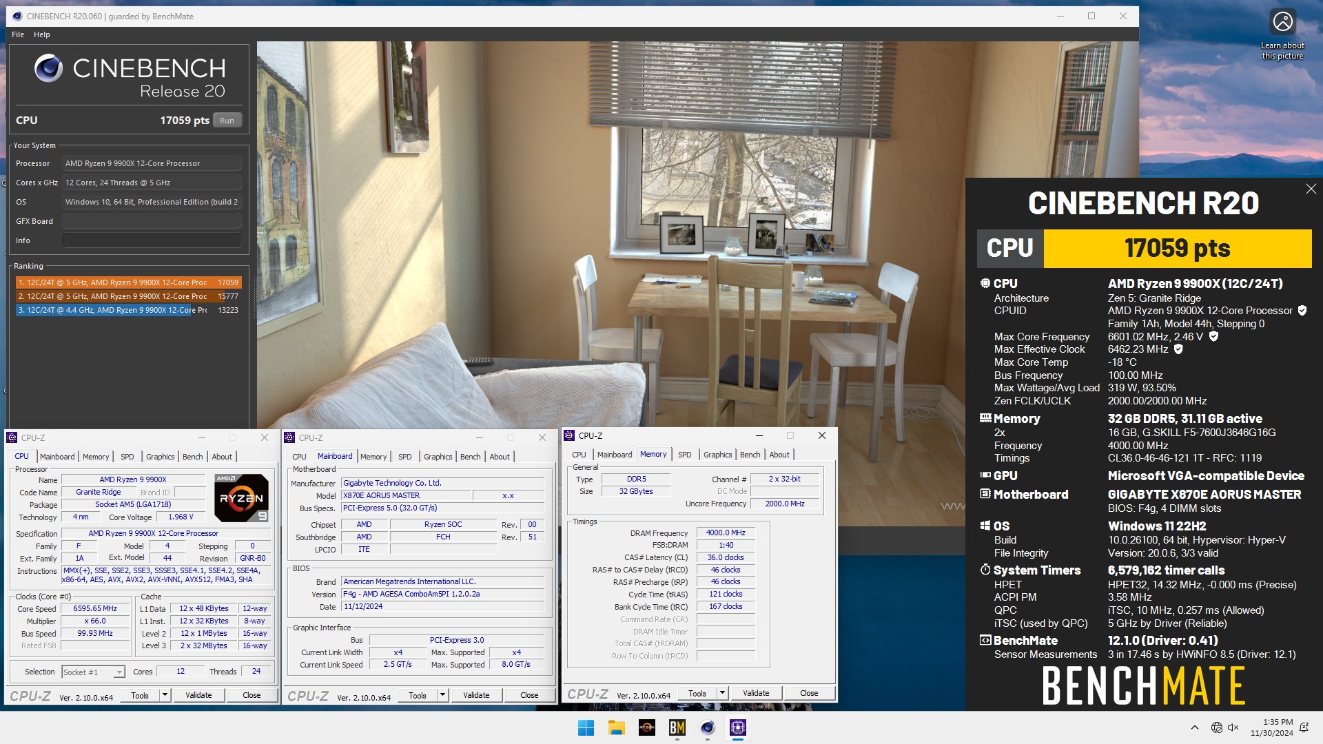This screenshot has width=1323, height=744.
Task: Open the AMD Ryzen Master taskbar icon
Action: (x=646, y=727)
